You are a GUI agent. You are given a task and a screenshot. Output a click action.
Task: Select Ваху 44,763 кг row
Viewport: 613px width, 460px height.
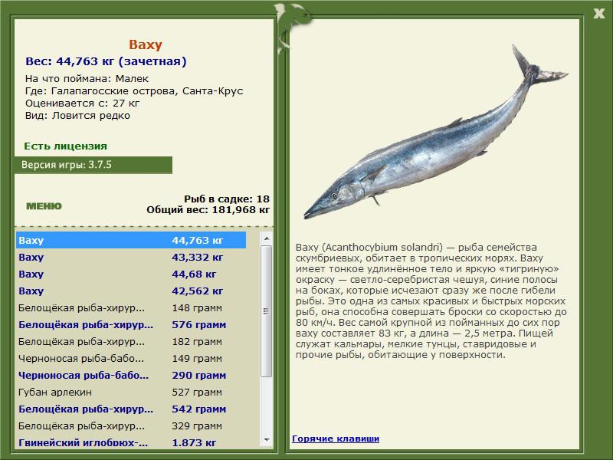tap(131, 240)
